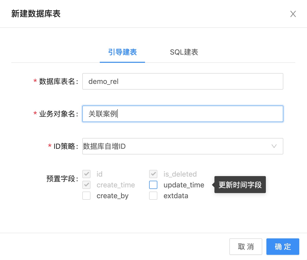Click the 新建数据库表 dialog title
The width and height of the screenshot is (307, 260).
(36, 14)
